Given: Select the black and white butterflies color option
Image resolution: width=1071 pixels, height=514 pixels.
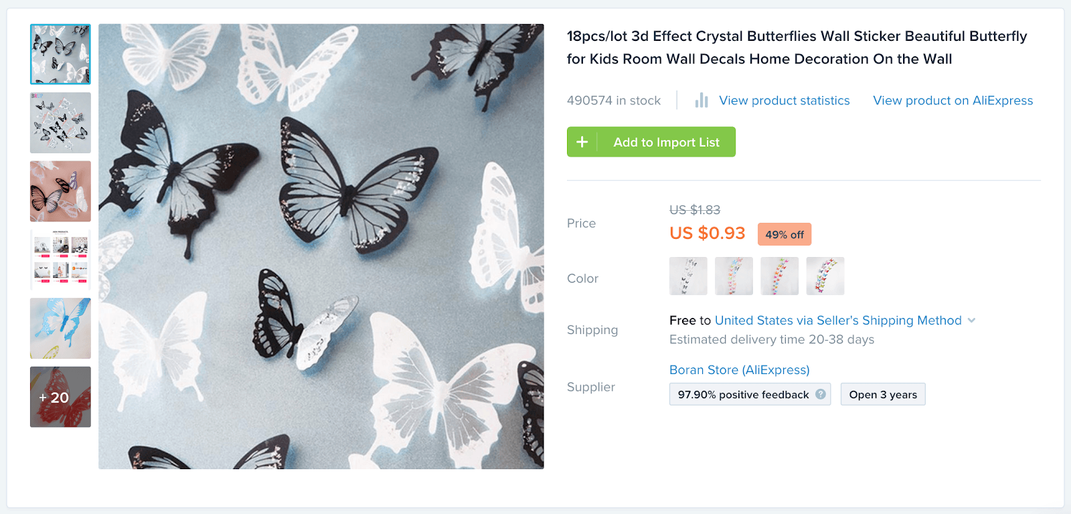Looking at the screenshot, I should (688, 276).
